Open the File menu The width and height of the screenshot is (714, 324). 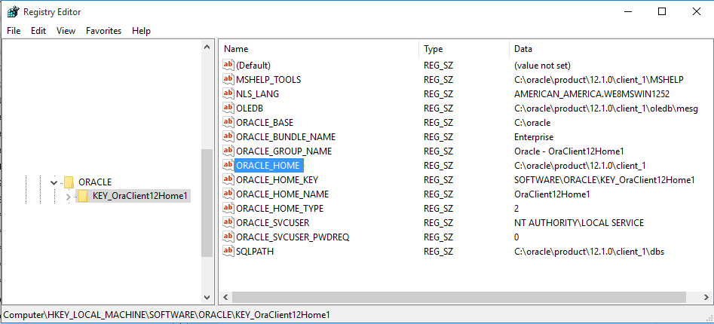tap(14, 31)
